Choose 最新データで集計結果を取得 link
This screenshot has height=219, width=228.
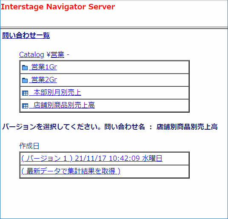pos(71,171)
